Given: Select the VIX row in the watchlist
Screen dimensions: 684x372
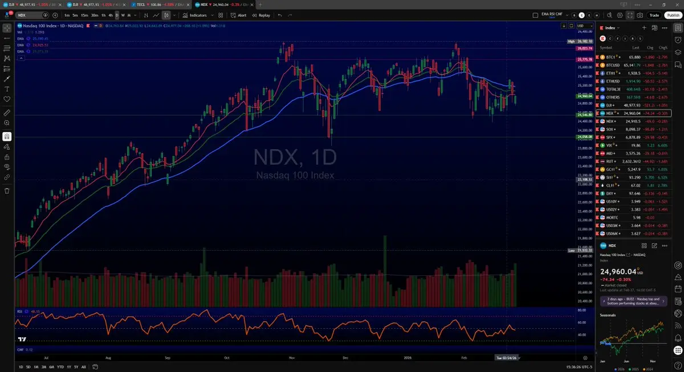Looking at the screenshot, I should [634, 145].
